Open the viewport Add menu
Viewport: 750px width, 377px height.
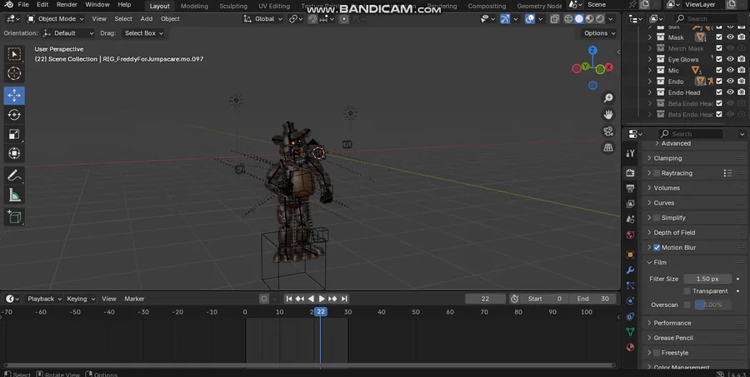(147, 19)
